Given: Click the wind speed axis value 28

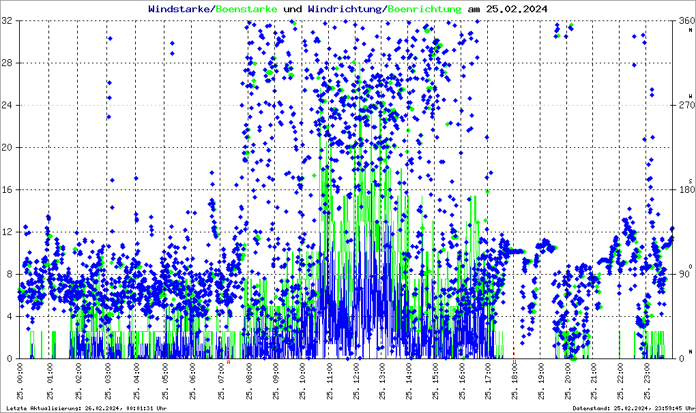Looking at the screenshot, I should click(x=7, y=63).
